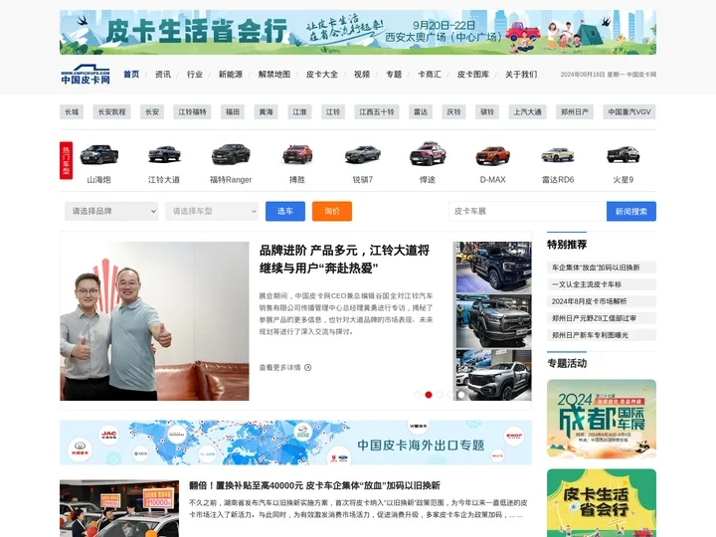Select the 江西五十铃 brand tag
The width and height of the screenshot is (716, 537).
click(x=377, y=111)
